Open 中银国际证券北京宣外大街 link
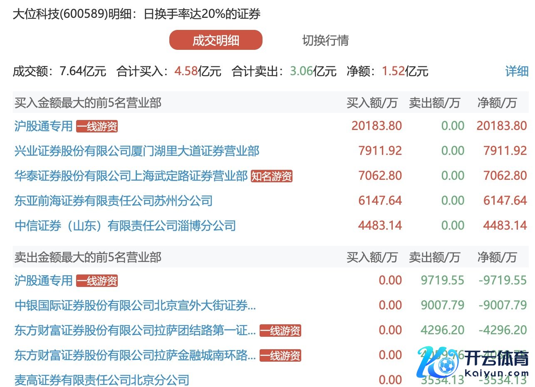The height and width of the screenshot is (387, 535). (135, 306)
